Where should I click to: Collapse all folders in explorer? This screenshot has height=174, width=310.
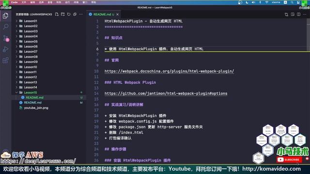pos(75,14)
